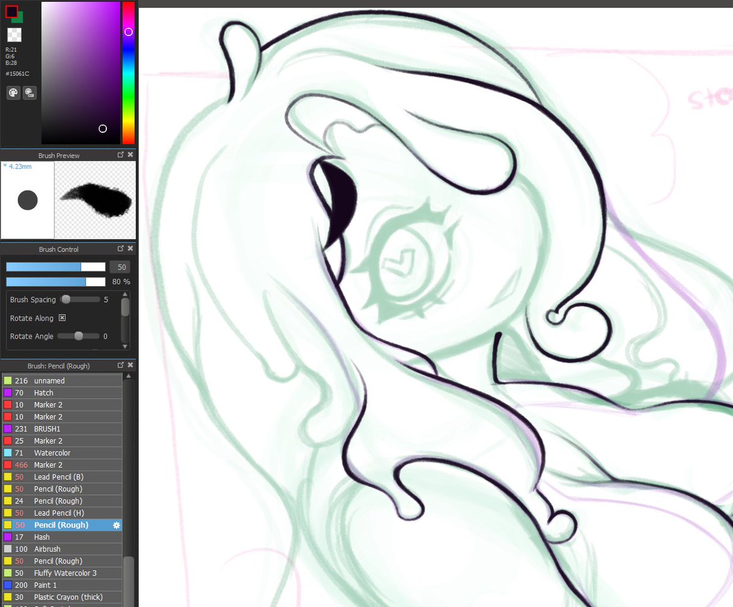Click the vertical hue rainbow bar
This screenshot has width=733, height=607.
tap(128, 73)
